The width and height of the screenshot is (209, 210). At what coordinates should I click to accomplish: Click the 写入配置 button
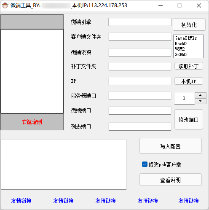[171, 146]
